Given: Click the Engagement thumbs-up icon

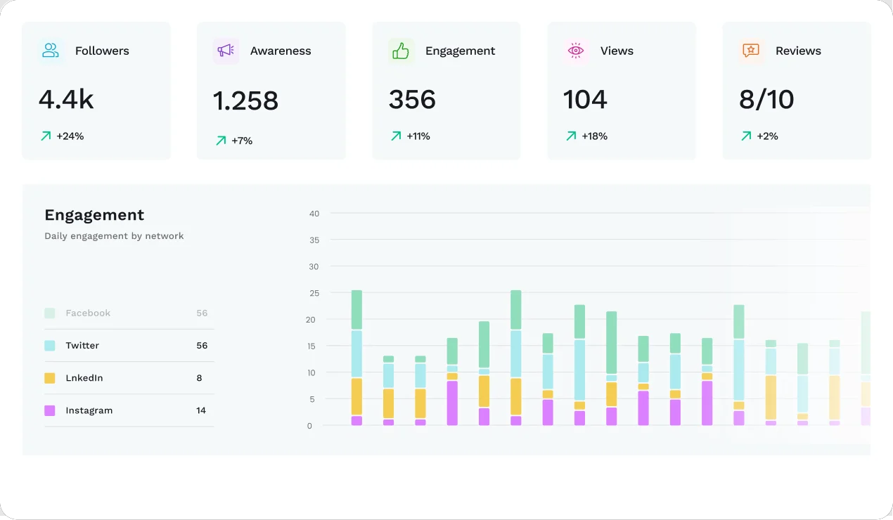Looking at the screenshot, I should pos(401,51).
